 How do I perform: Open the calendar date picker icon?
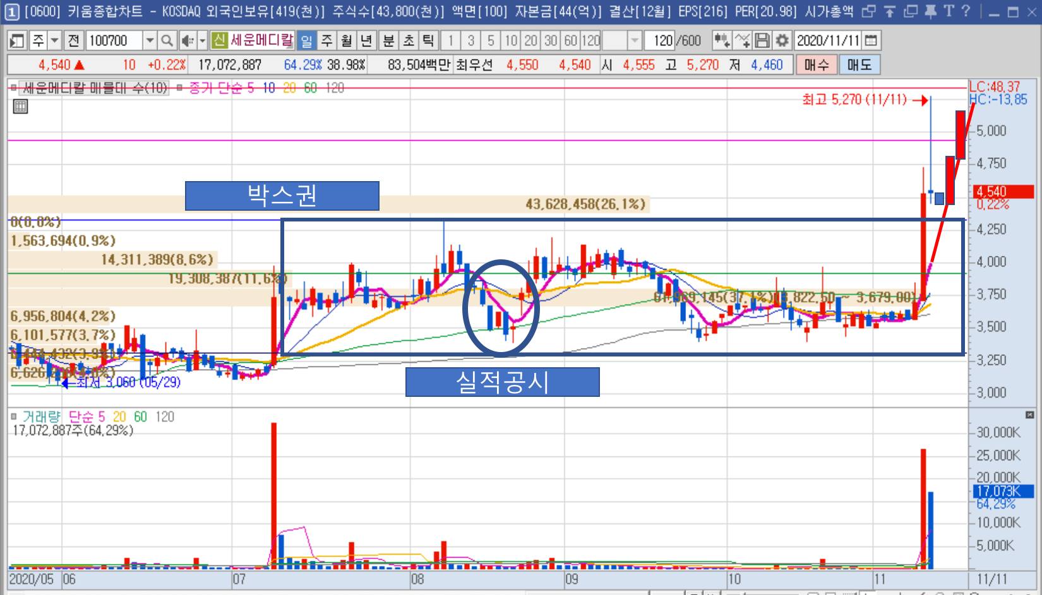coord(871,41)
